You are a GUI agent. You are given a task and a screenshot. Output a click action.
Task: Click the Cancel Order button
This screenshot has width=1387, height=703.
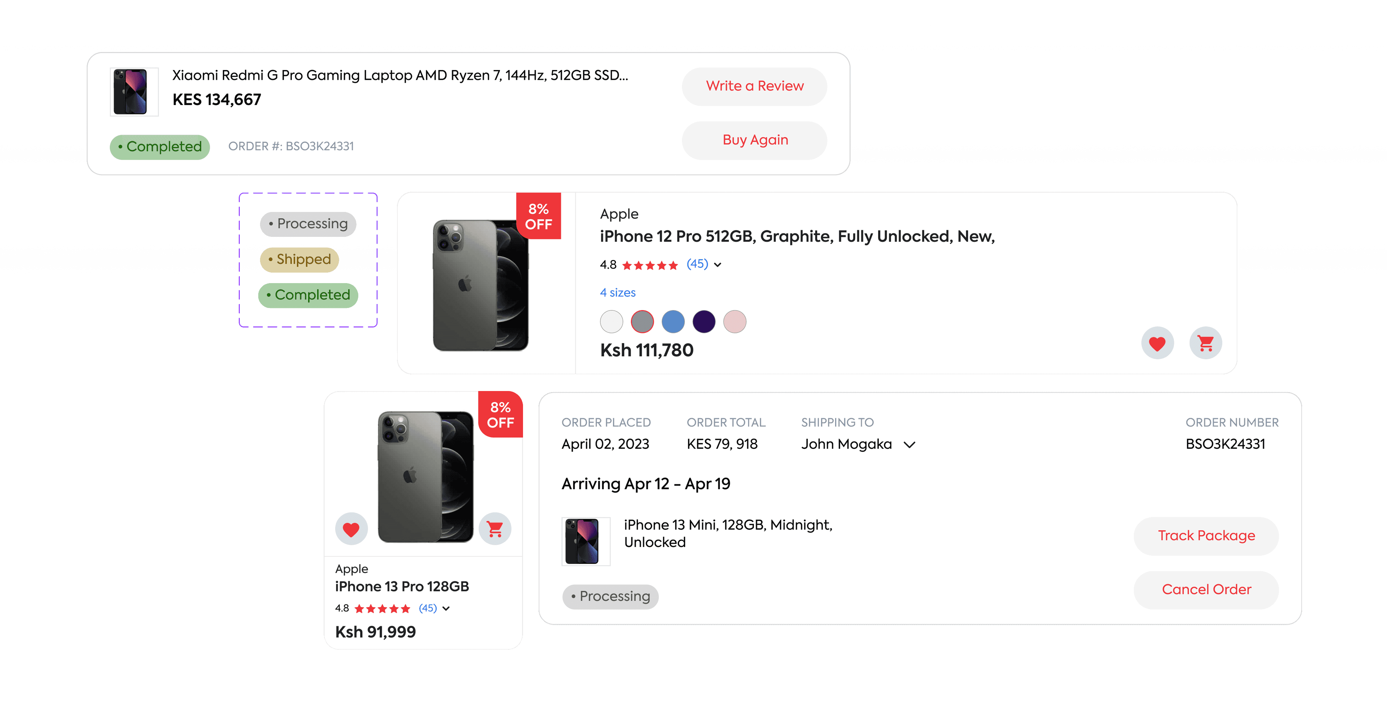pos(1206,589)
